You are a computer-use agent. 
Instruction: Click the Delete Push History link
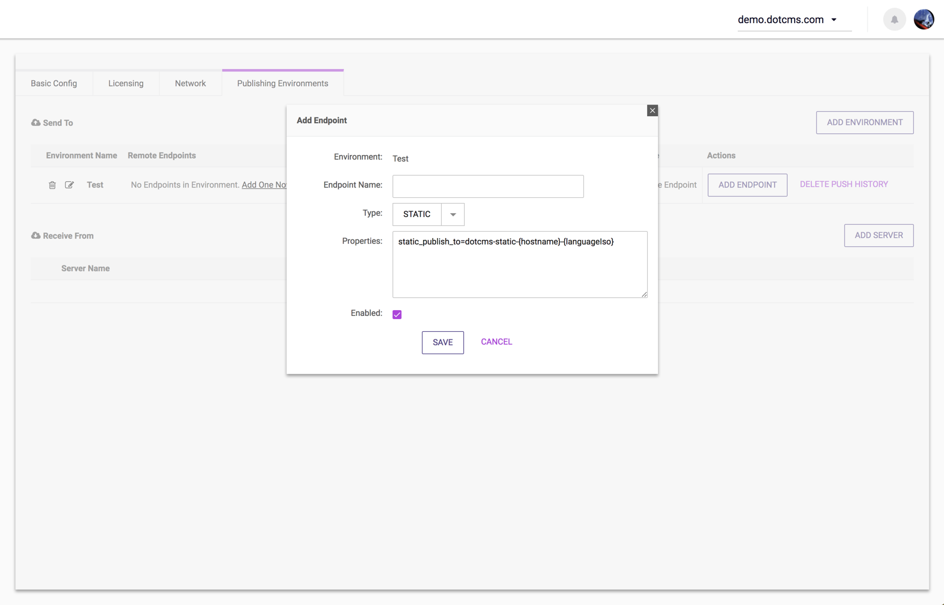(x=844, y=184)
